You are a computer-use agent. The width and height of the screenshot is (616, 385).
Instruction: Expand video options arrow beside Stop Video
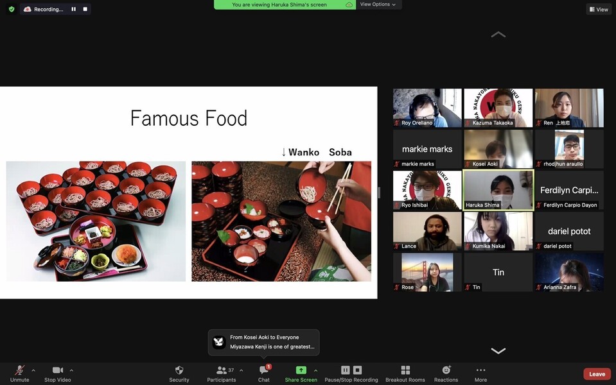(71, 370)
